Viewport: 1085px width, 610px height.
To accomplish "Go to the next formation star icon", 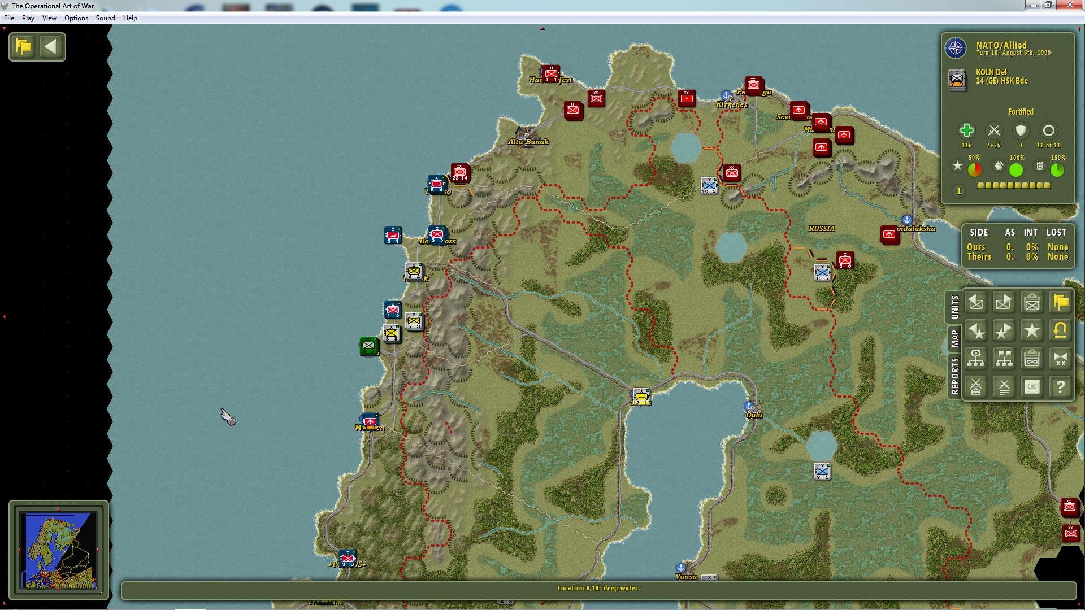I will [1004, 331].
